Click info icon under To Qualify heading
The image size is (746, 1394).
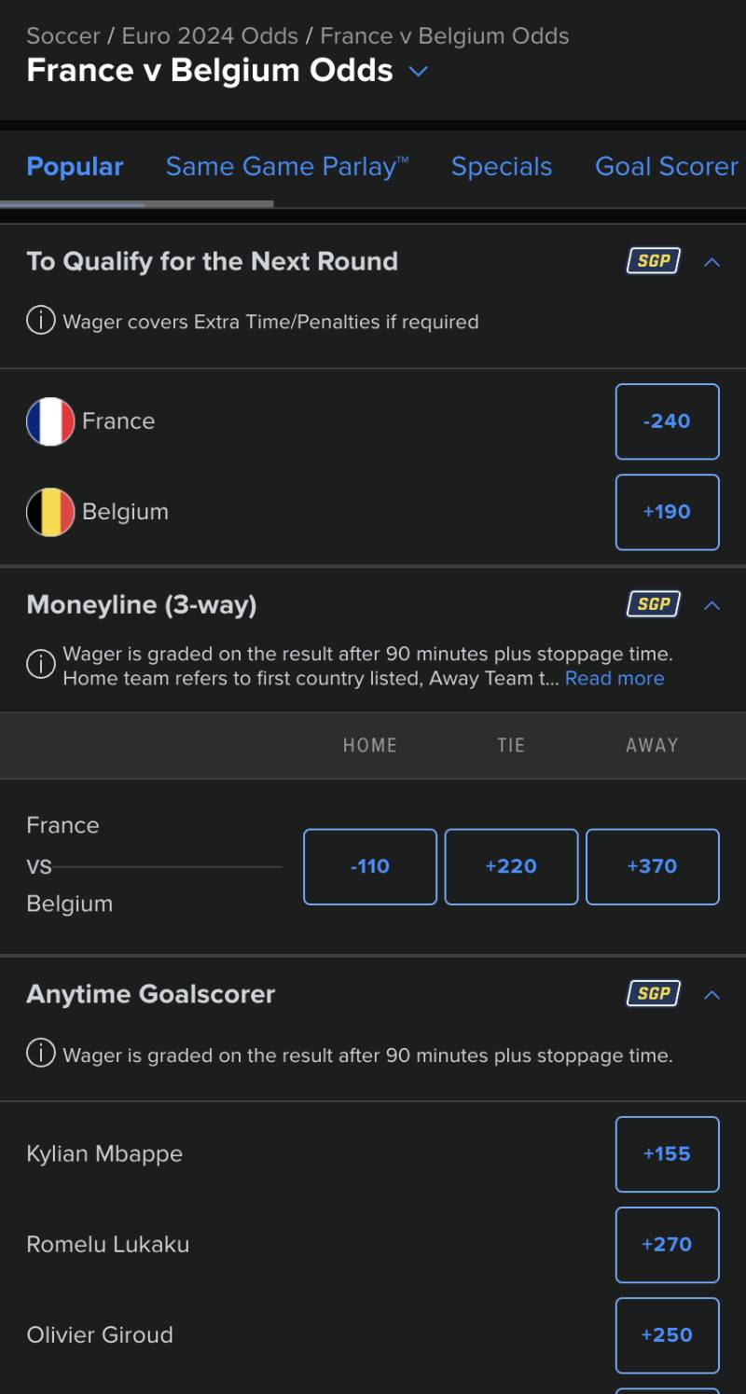click(x=40, y=322)
